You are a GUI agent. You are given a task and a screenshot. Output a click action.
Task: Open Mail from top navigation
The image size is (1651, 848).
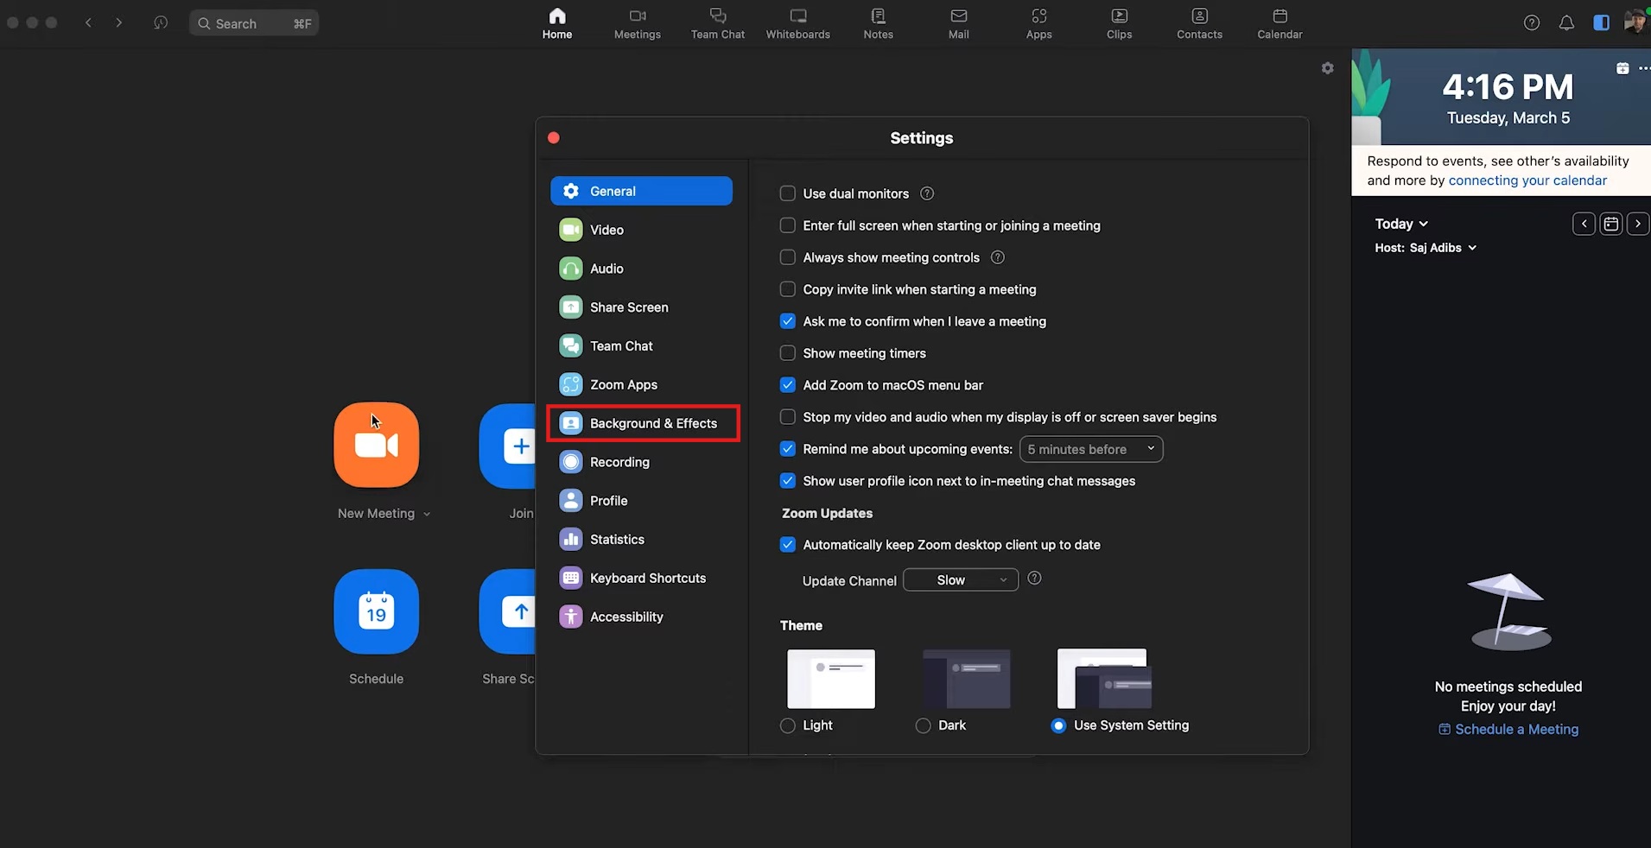958,23
